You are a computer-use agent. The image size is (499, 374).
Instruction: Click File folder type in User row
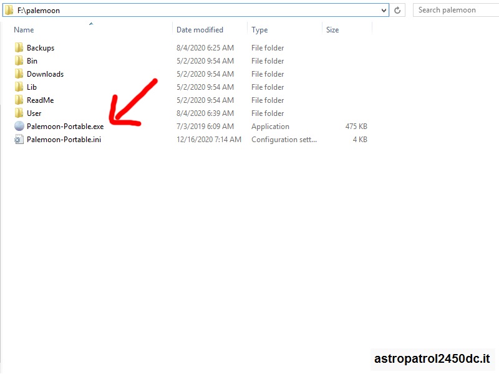(268, 113)
